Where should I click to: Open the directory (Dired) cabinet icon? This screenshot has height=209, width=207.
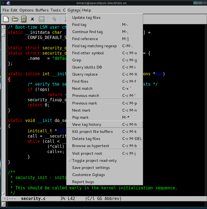24,19
